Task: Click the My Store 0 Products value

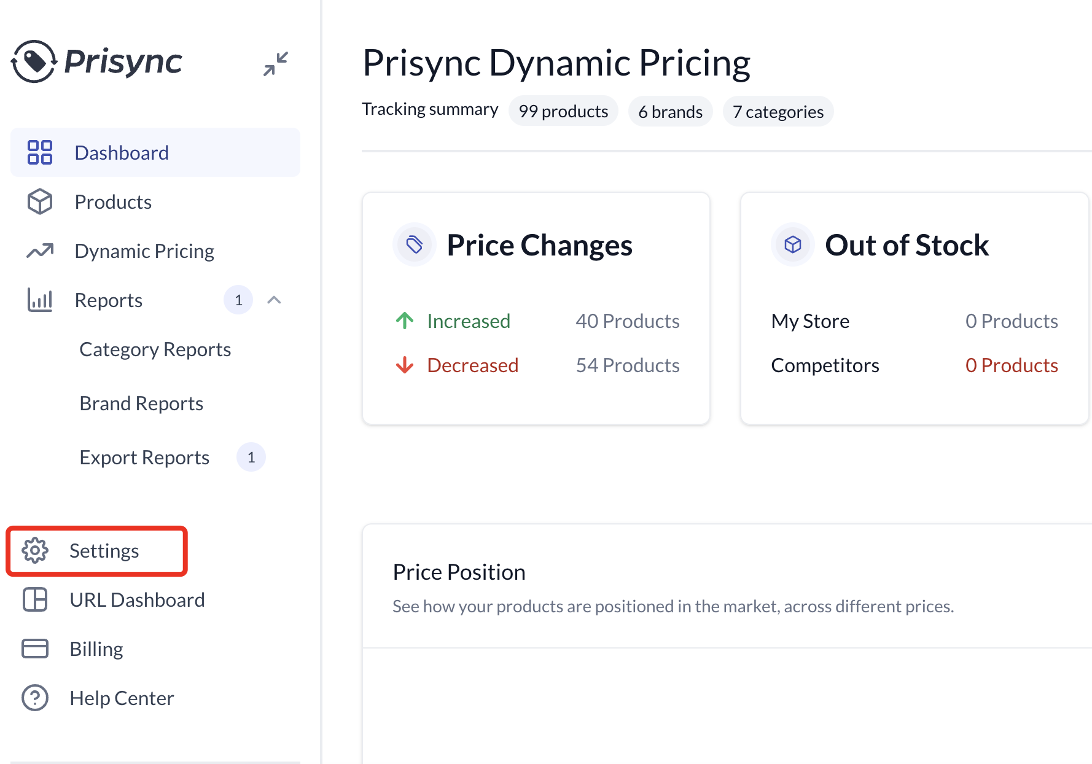Action: 1012,321
